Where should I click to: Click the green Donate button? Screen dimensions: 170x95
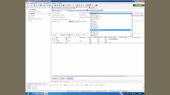coord(139,5)
